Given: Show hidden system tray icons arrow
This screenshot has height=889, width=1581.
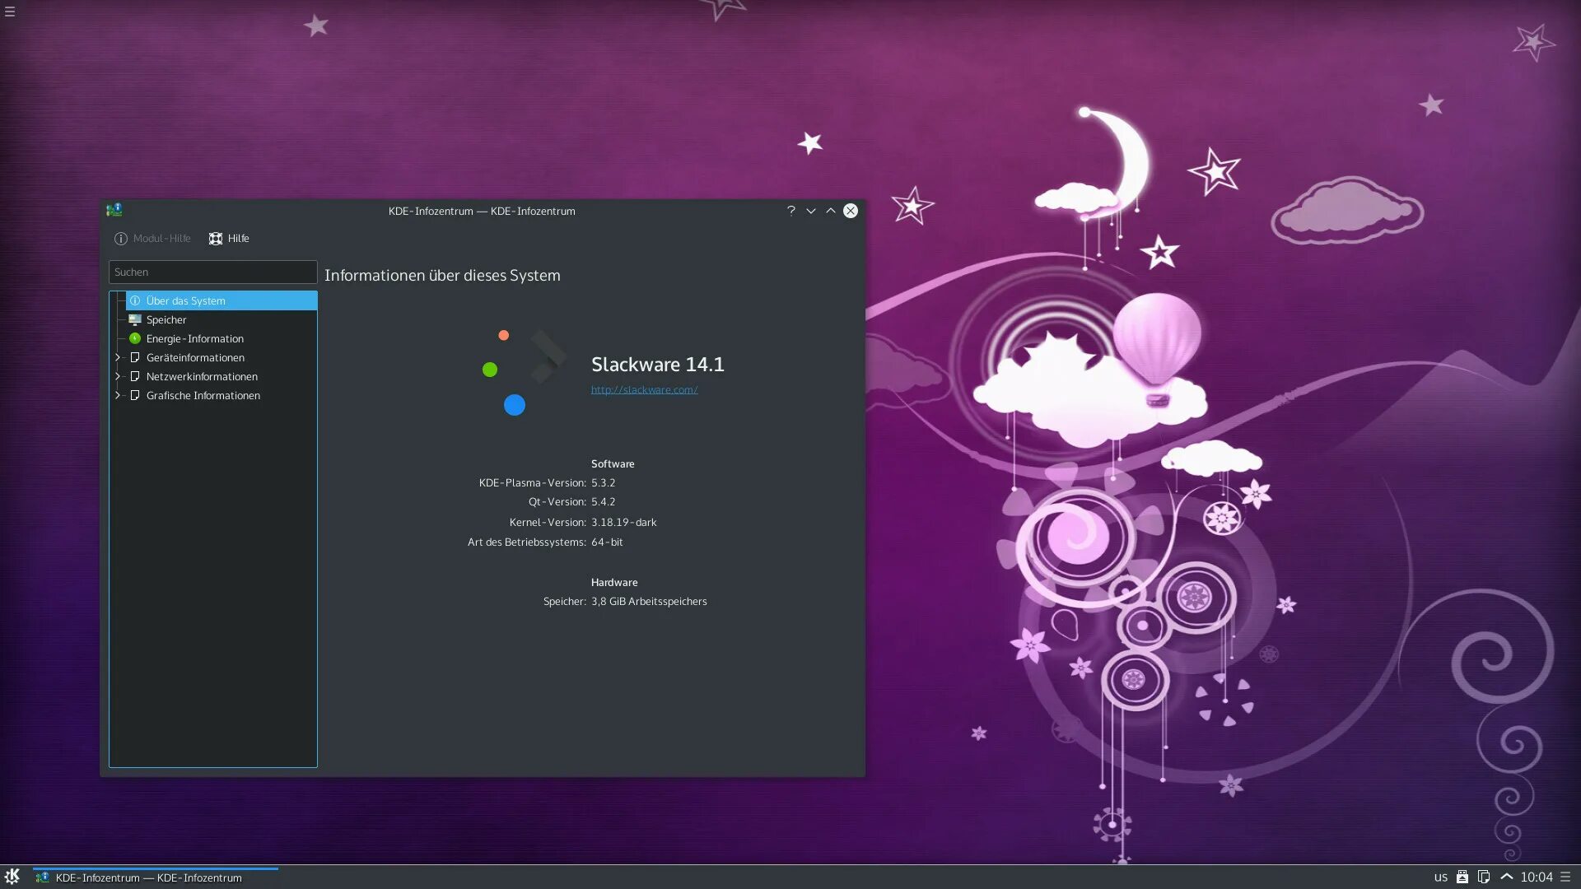Looking at the screenshot, I should pyautogui.click(x=1506, y=877).
